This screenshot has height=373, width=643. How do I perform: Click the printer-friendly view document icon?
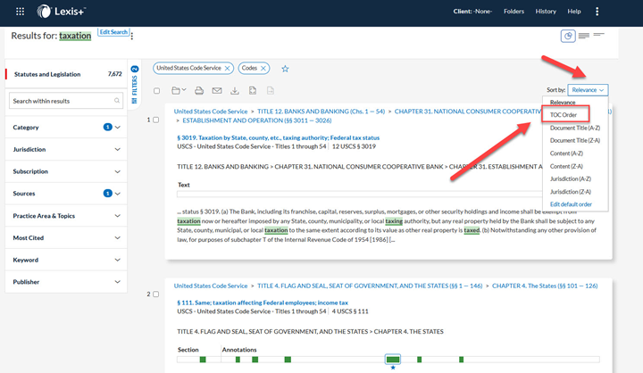coord(253,91)
